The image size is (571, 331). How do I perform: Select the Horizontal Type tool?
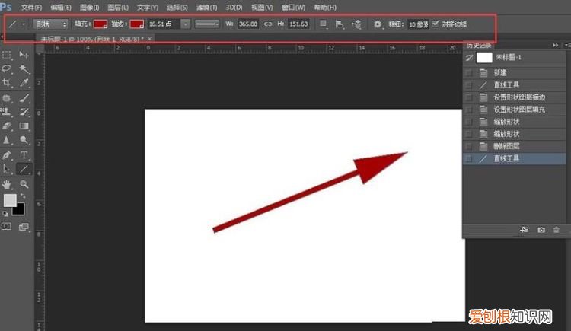tap(24, 154)
